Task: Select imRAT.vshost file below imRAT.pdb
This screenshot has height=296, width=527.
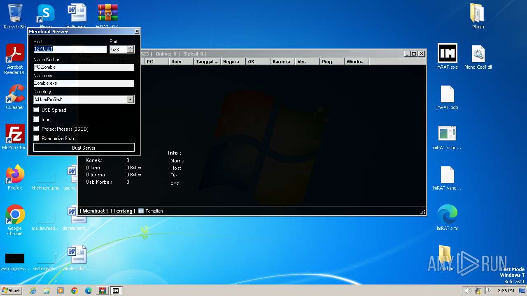Action: pyautogui.click(x=447, y=137)
